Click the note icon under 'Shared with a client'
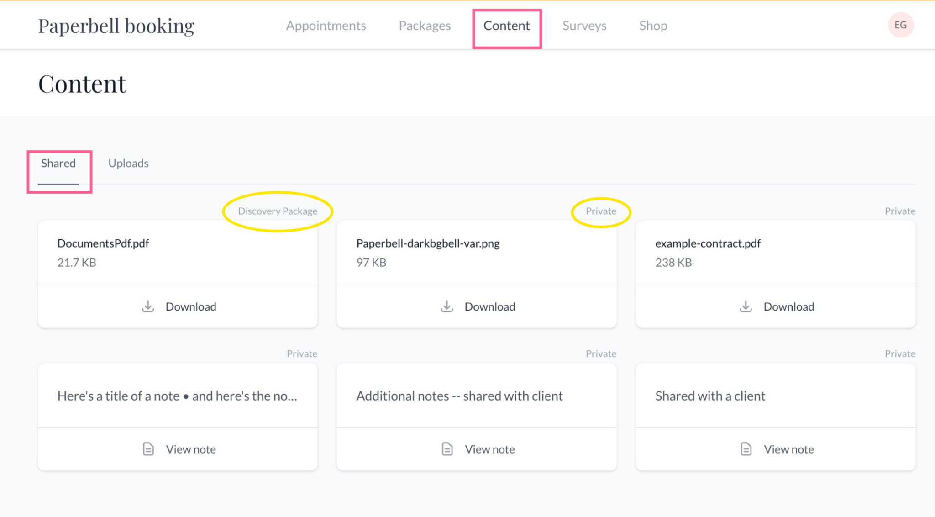This screenshot has height=517, width=935. pyautogui.click(x=746, y=449)
